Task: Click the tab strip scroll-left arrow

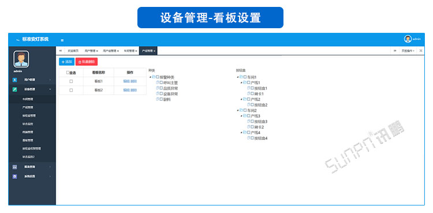Action: pos(61,51)
